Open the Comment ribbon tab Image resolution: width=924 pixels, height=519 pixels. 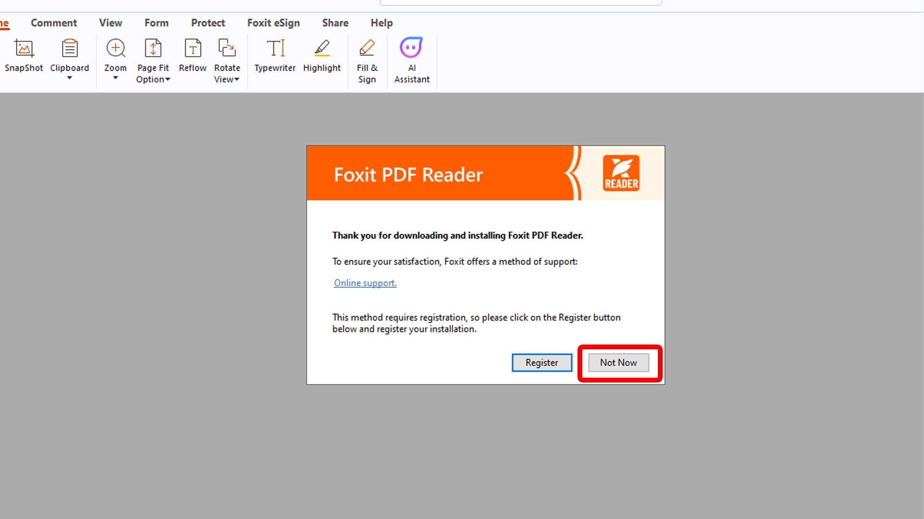(54, 23)
